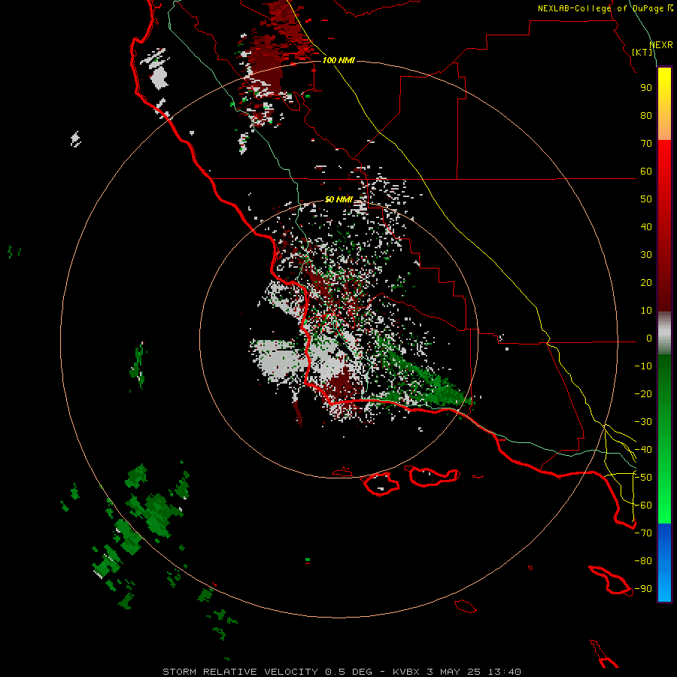
Task: Click the -70 velocity scale label
Action: tap(643, 533)
